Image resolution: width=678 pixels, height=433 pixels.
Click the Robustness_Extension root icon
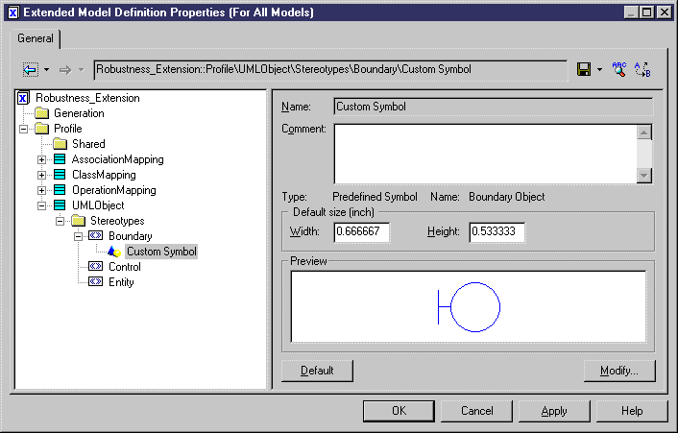click(23, 98)
